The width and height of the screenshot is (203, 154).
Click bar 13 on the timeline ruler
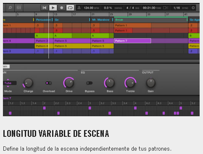pos(55,14)
